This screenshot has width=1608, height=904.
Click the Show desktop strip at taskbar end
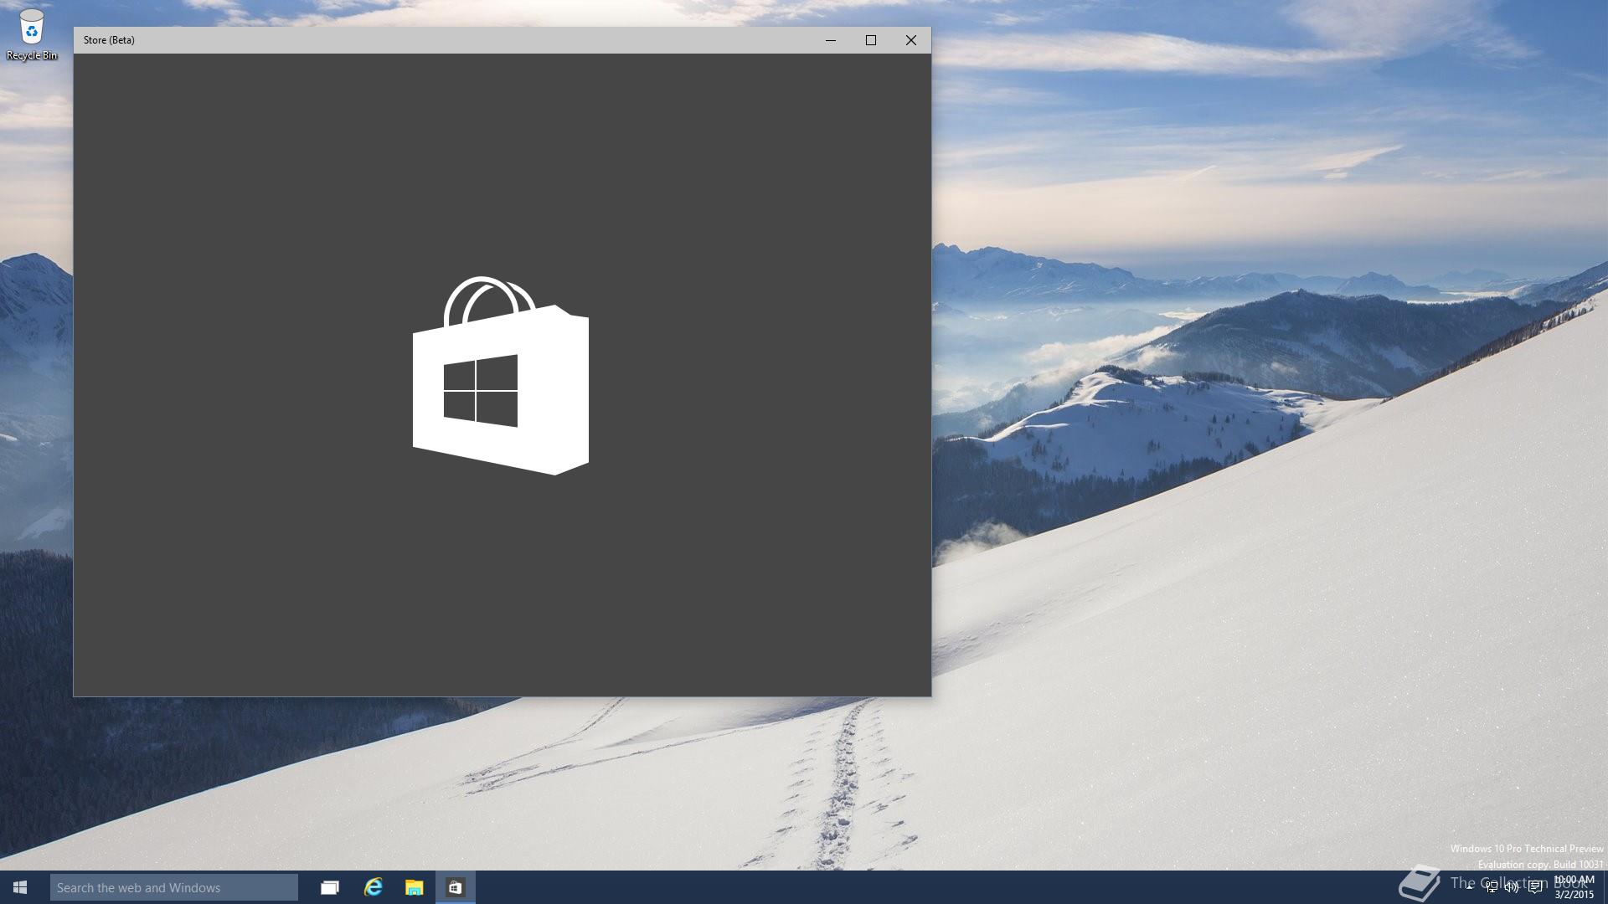(1605, 887)
